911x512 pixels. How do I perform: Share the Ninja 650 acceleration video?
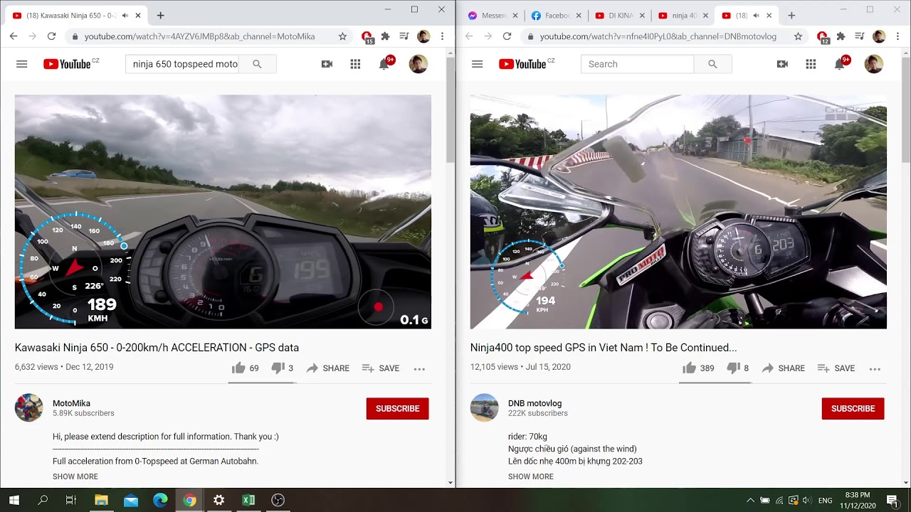[x=328, y=368]
